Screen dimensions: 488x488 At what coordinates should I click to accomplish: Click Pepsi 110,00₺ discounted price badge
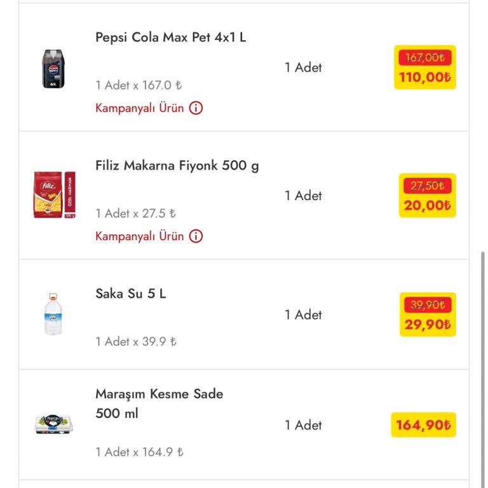click(425, 68)
